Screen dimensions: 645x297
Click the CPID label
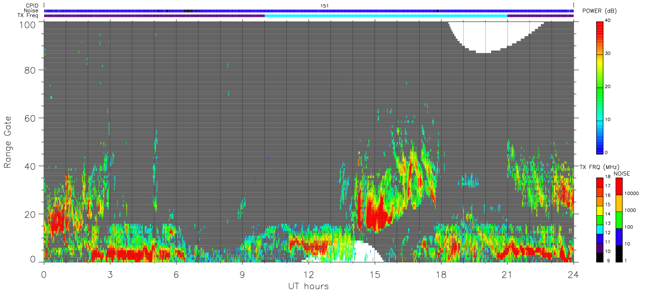click(x=32, y=5)
